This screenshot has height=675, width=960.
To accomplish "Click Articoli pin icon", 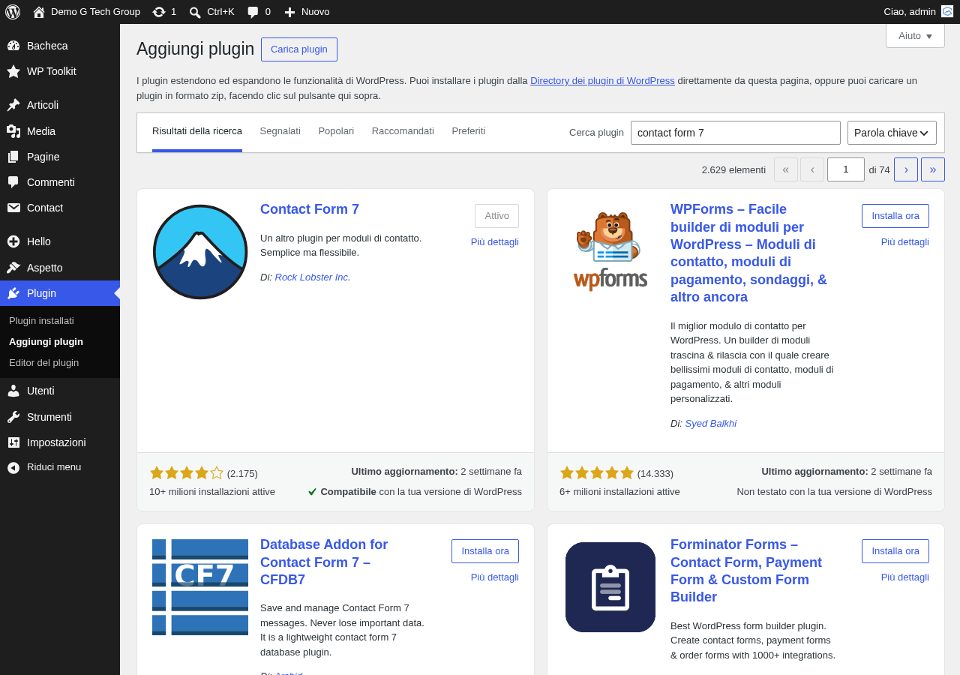I will (x=13, y=105).
